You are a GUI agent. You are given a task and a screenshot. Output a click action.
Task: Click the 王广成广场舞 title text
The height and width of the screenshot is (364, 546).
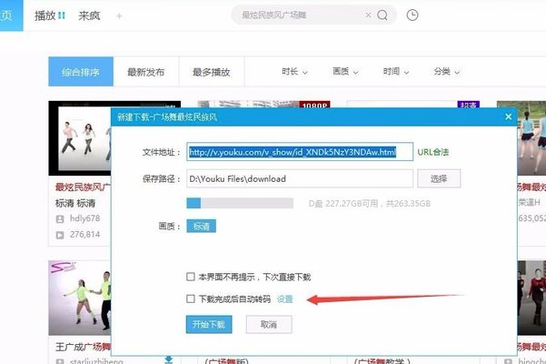click(x=83, y=347)
